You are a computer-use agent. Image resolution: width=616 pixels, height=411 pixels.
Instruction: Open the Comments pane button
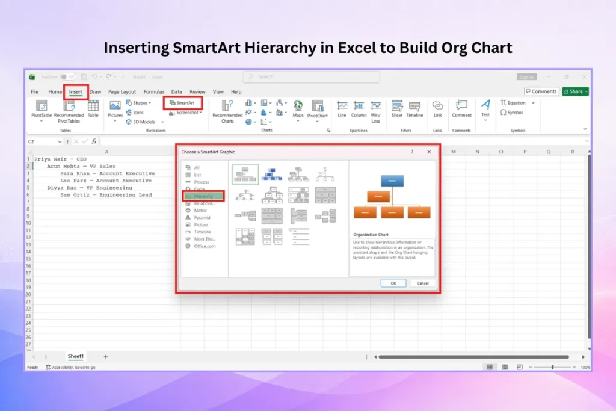point(541,91)
